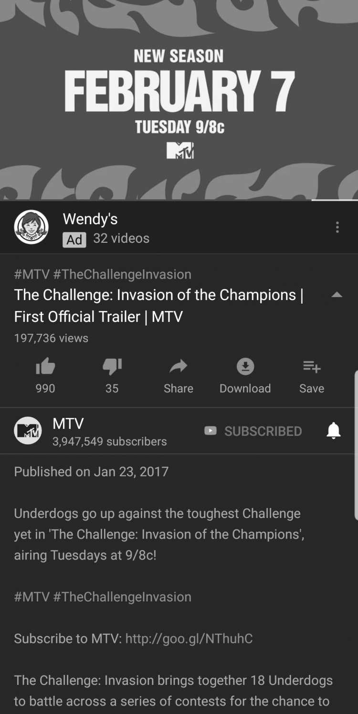This screenshot has height=714, width=358.
Task: Open the goo.gl/NThuhC subscribe link
Action: (x=189, y=639)
